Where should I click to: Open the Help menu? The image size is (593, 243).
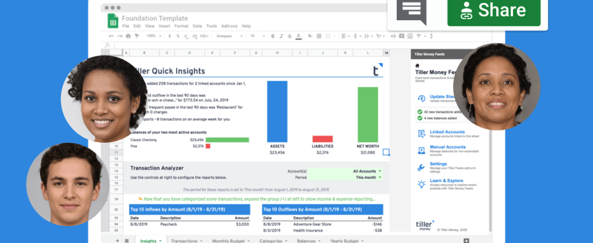(246, 26)
